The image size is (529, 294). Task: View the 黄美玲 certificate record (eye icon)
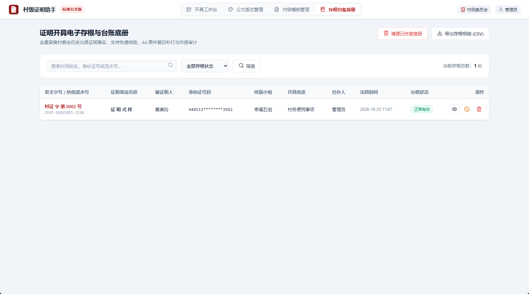pyautogui.click(x=455, y=109)
